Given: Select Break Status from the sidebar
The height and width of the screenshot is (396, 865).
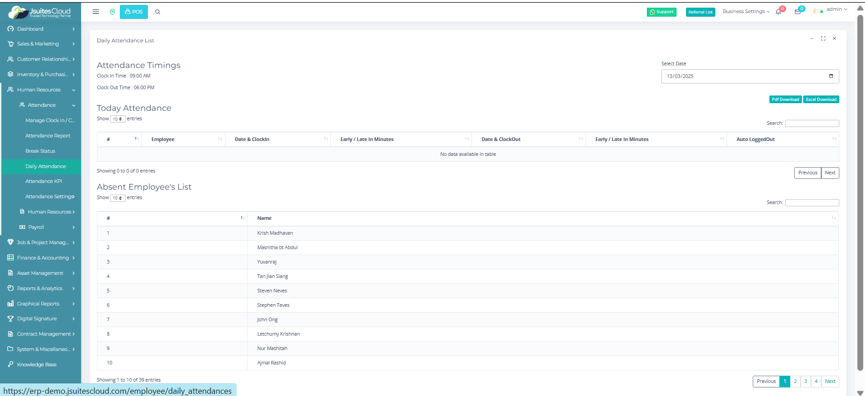Looking at the screenshot, I should coord(40,151).
